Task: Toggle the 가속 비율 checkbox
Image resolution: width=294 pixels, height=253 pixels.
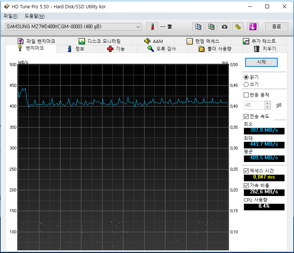Action: point(246,186)
